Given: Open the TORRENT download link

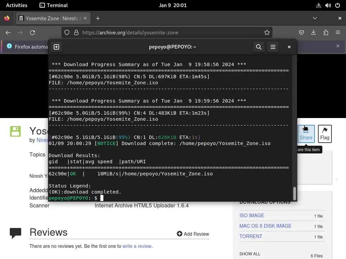Looking at the screenshot, I should (x=251, y=236).
